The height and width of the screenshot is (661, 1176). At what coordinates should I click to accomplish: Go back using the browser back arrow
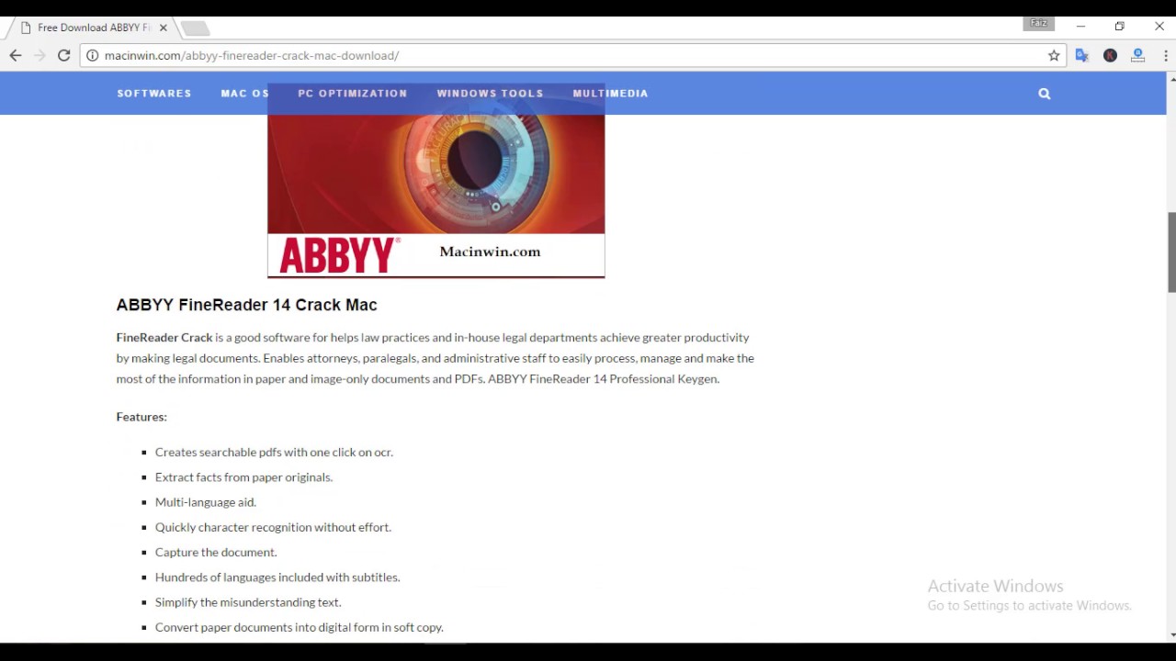(x=16, y=55)
